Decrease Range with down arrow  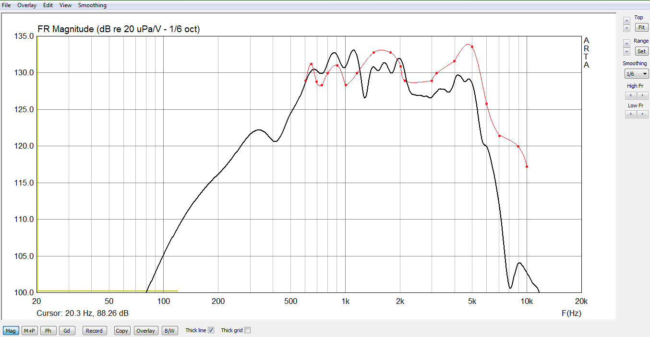[626, 51]
